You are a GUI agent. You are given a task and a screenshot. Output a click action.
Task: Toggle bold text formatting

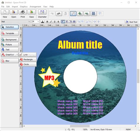(x=47, y=22)
